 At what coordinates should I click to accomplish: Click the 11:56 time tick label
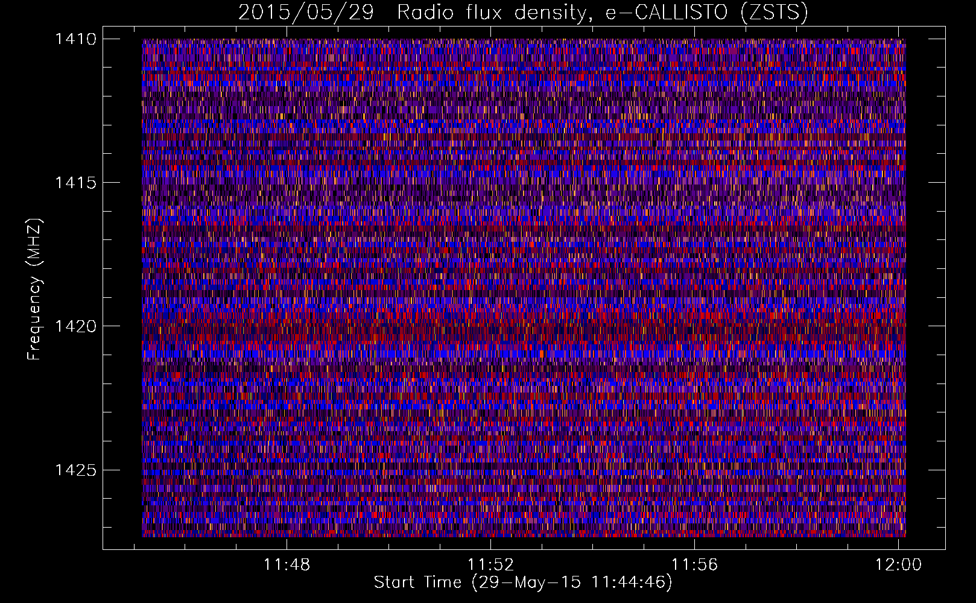(694, 564)
